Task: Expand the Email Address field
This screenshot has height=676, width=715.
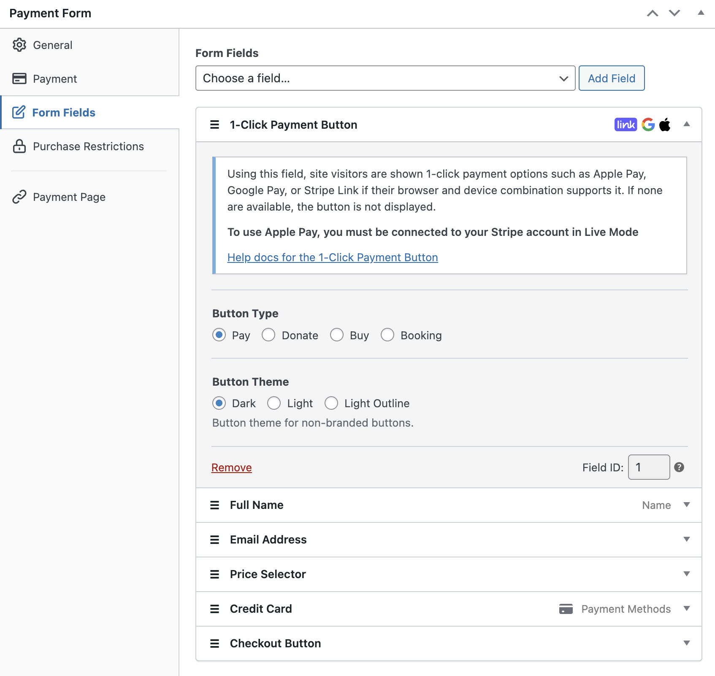Action: 687,539
